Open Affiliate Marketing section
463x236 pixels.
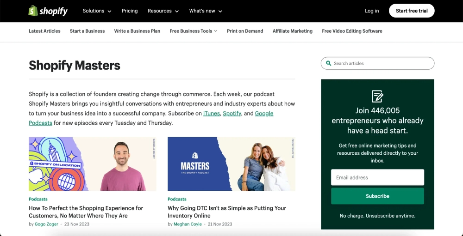point(293,31)
